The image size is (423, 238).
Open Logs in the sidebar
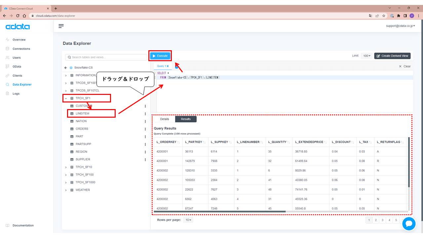click(16, 94)
